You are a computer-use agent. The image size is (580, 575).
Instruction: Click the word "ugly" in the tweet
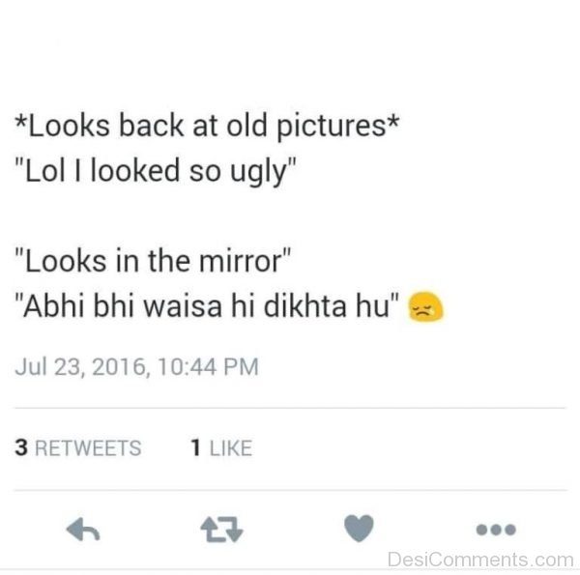point(258,173)
